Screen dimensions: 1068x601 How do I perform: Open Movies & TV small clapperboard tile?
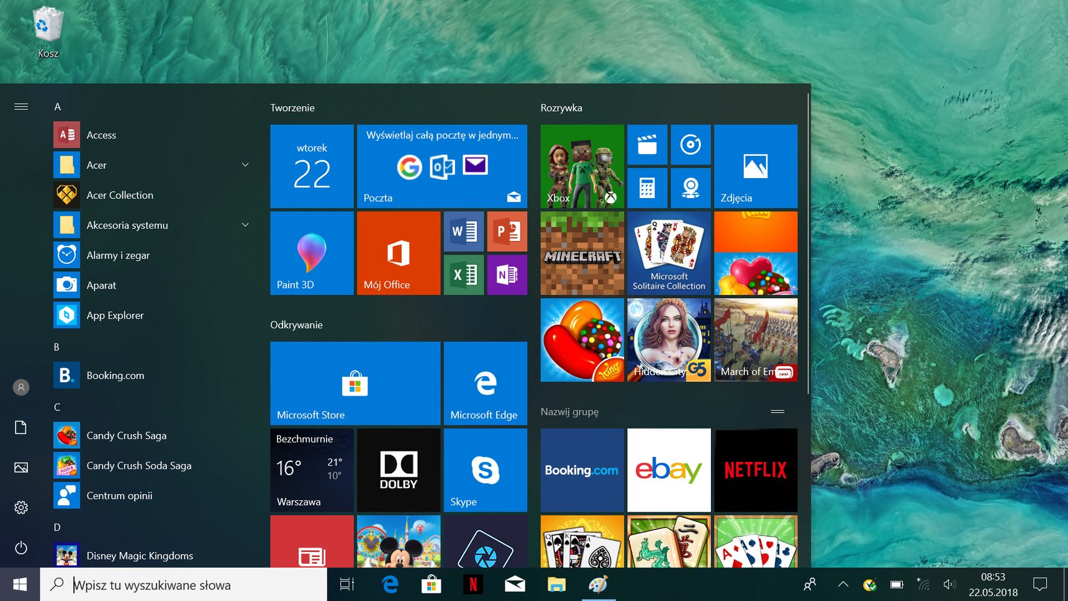tap(647, 145)
